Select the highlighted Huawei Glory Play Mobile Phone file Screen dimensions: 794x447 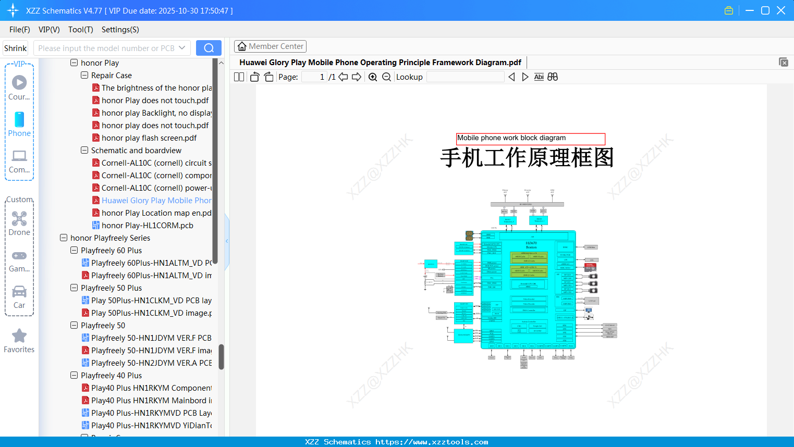(x=152, y=200)
